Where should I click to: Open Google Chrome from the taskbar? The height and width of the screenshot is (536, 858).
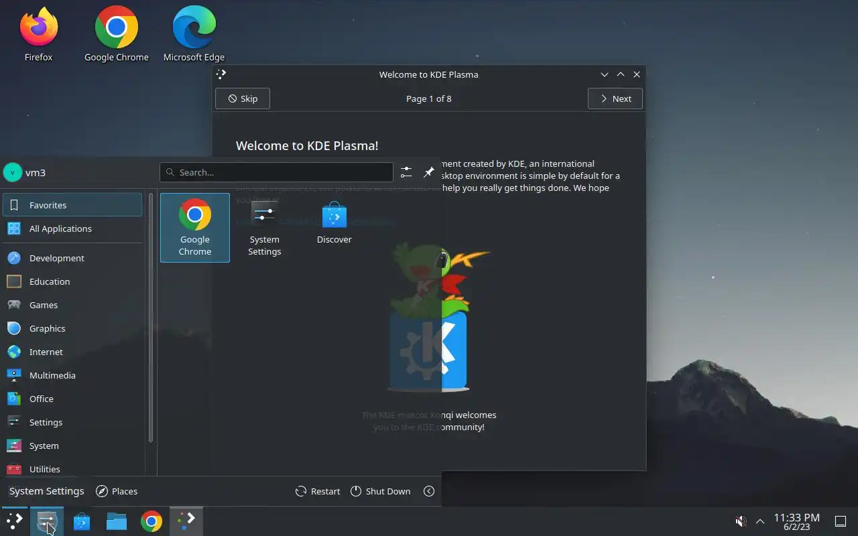[151, 521]
